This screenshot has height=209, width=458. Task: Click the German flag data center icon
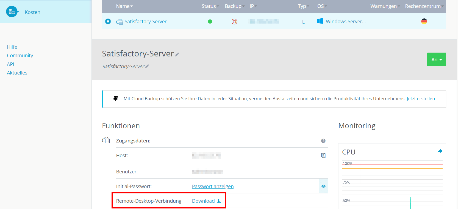pos(424,21)
